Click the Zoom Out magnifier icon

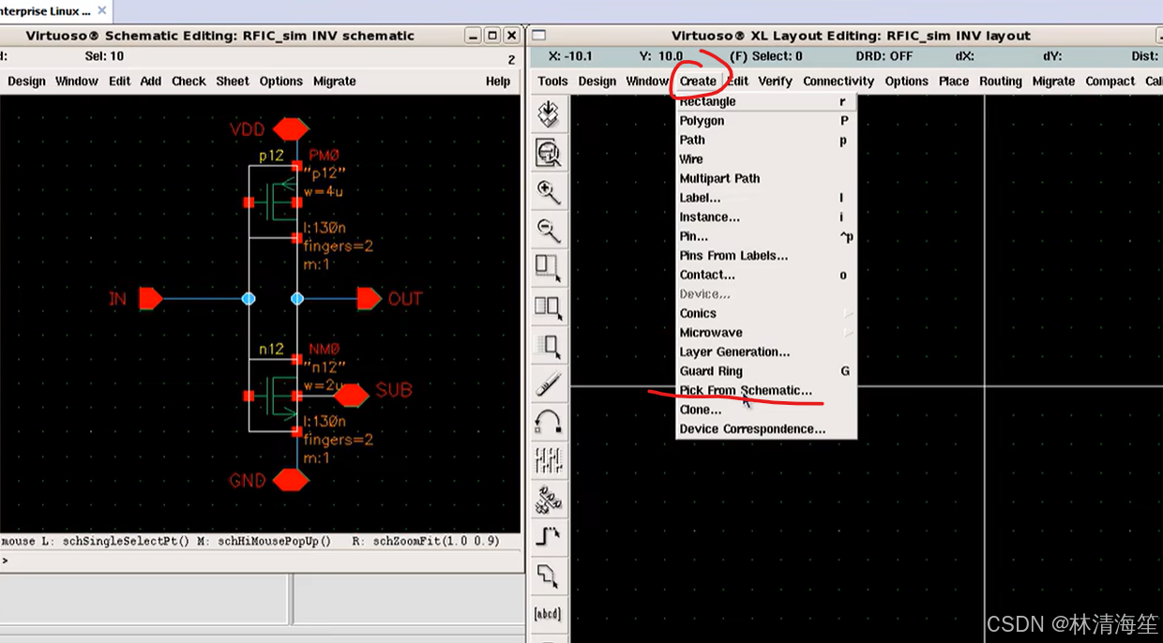click(x=548, y=230)
